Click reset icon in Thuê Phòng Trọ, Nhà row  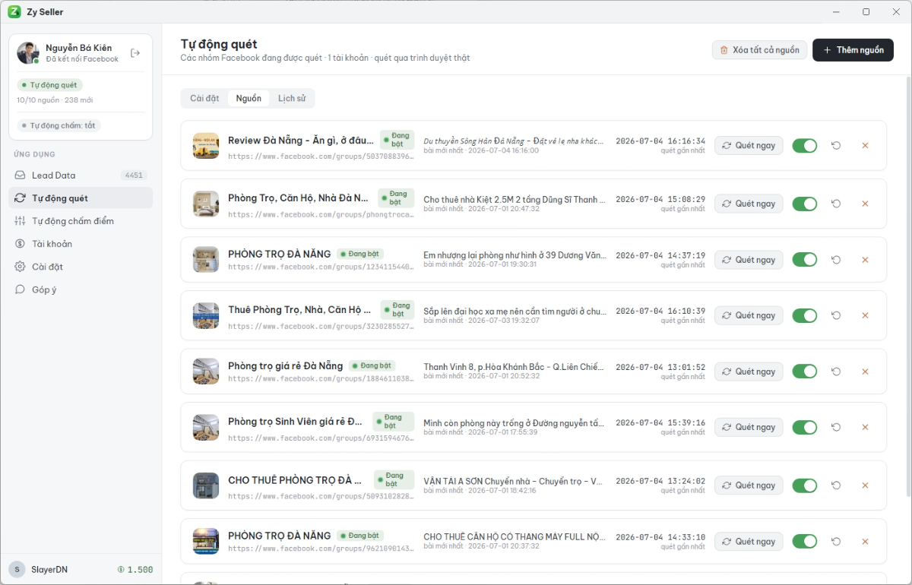pyautogui.click(x=836, y=315)
